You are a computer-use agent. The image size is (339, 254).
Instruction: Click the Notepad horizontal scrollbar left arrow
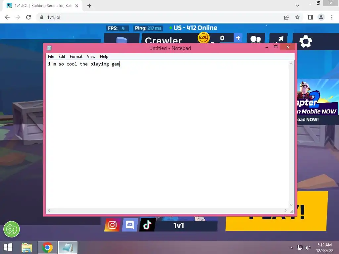click(49, 210)
